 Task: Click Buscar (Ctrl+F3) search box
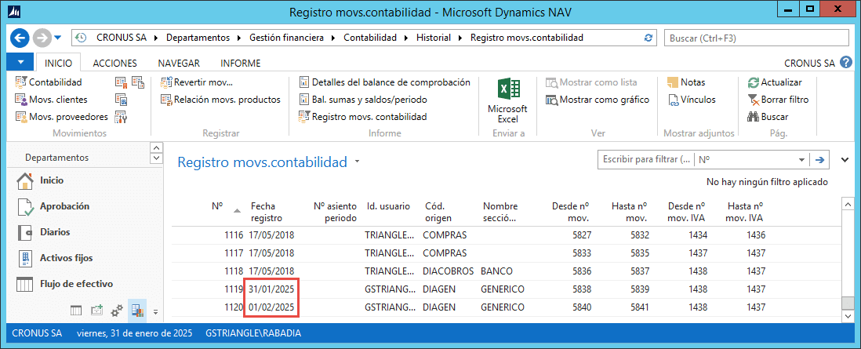pos(757,38)
